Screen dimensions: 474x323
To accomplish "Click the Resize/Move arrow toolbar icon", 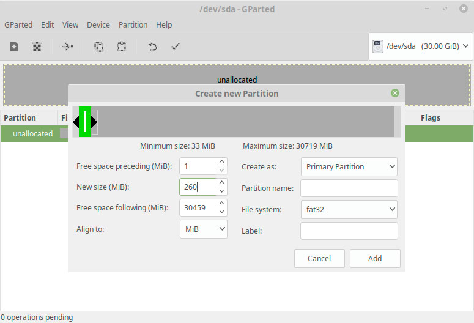I will [x=68, y=46].
